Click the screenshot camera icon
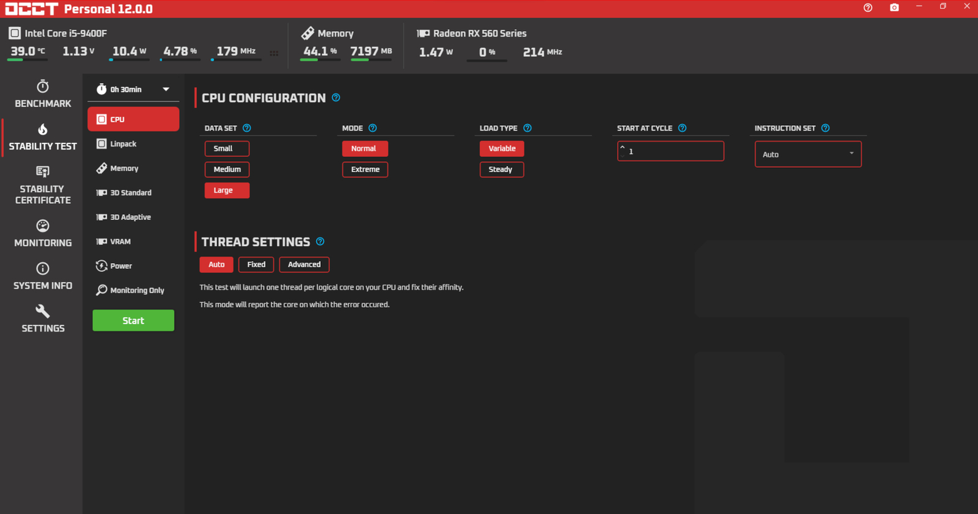Screen dimensions: 978x514 point(894,8)
